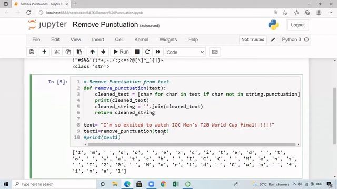
Task: Open Chrome from taskbar
Action: (164, 184)
